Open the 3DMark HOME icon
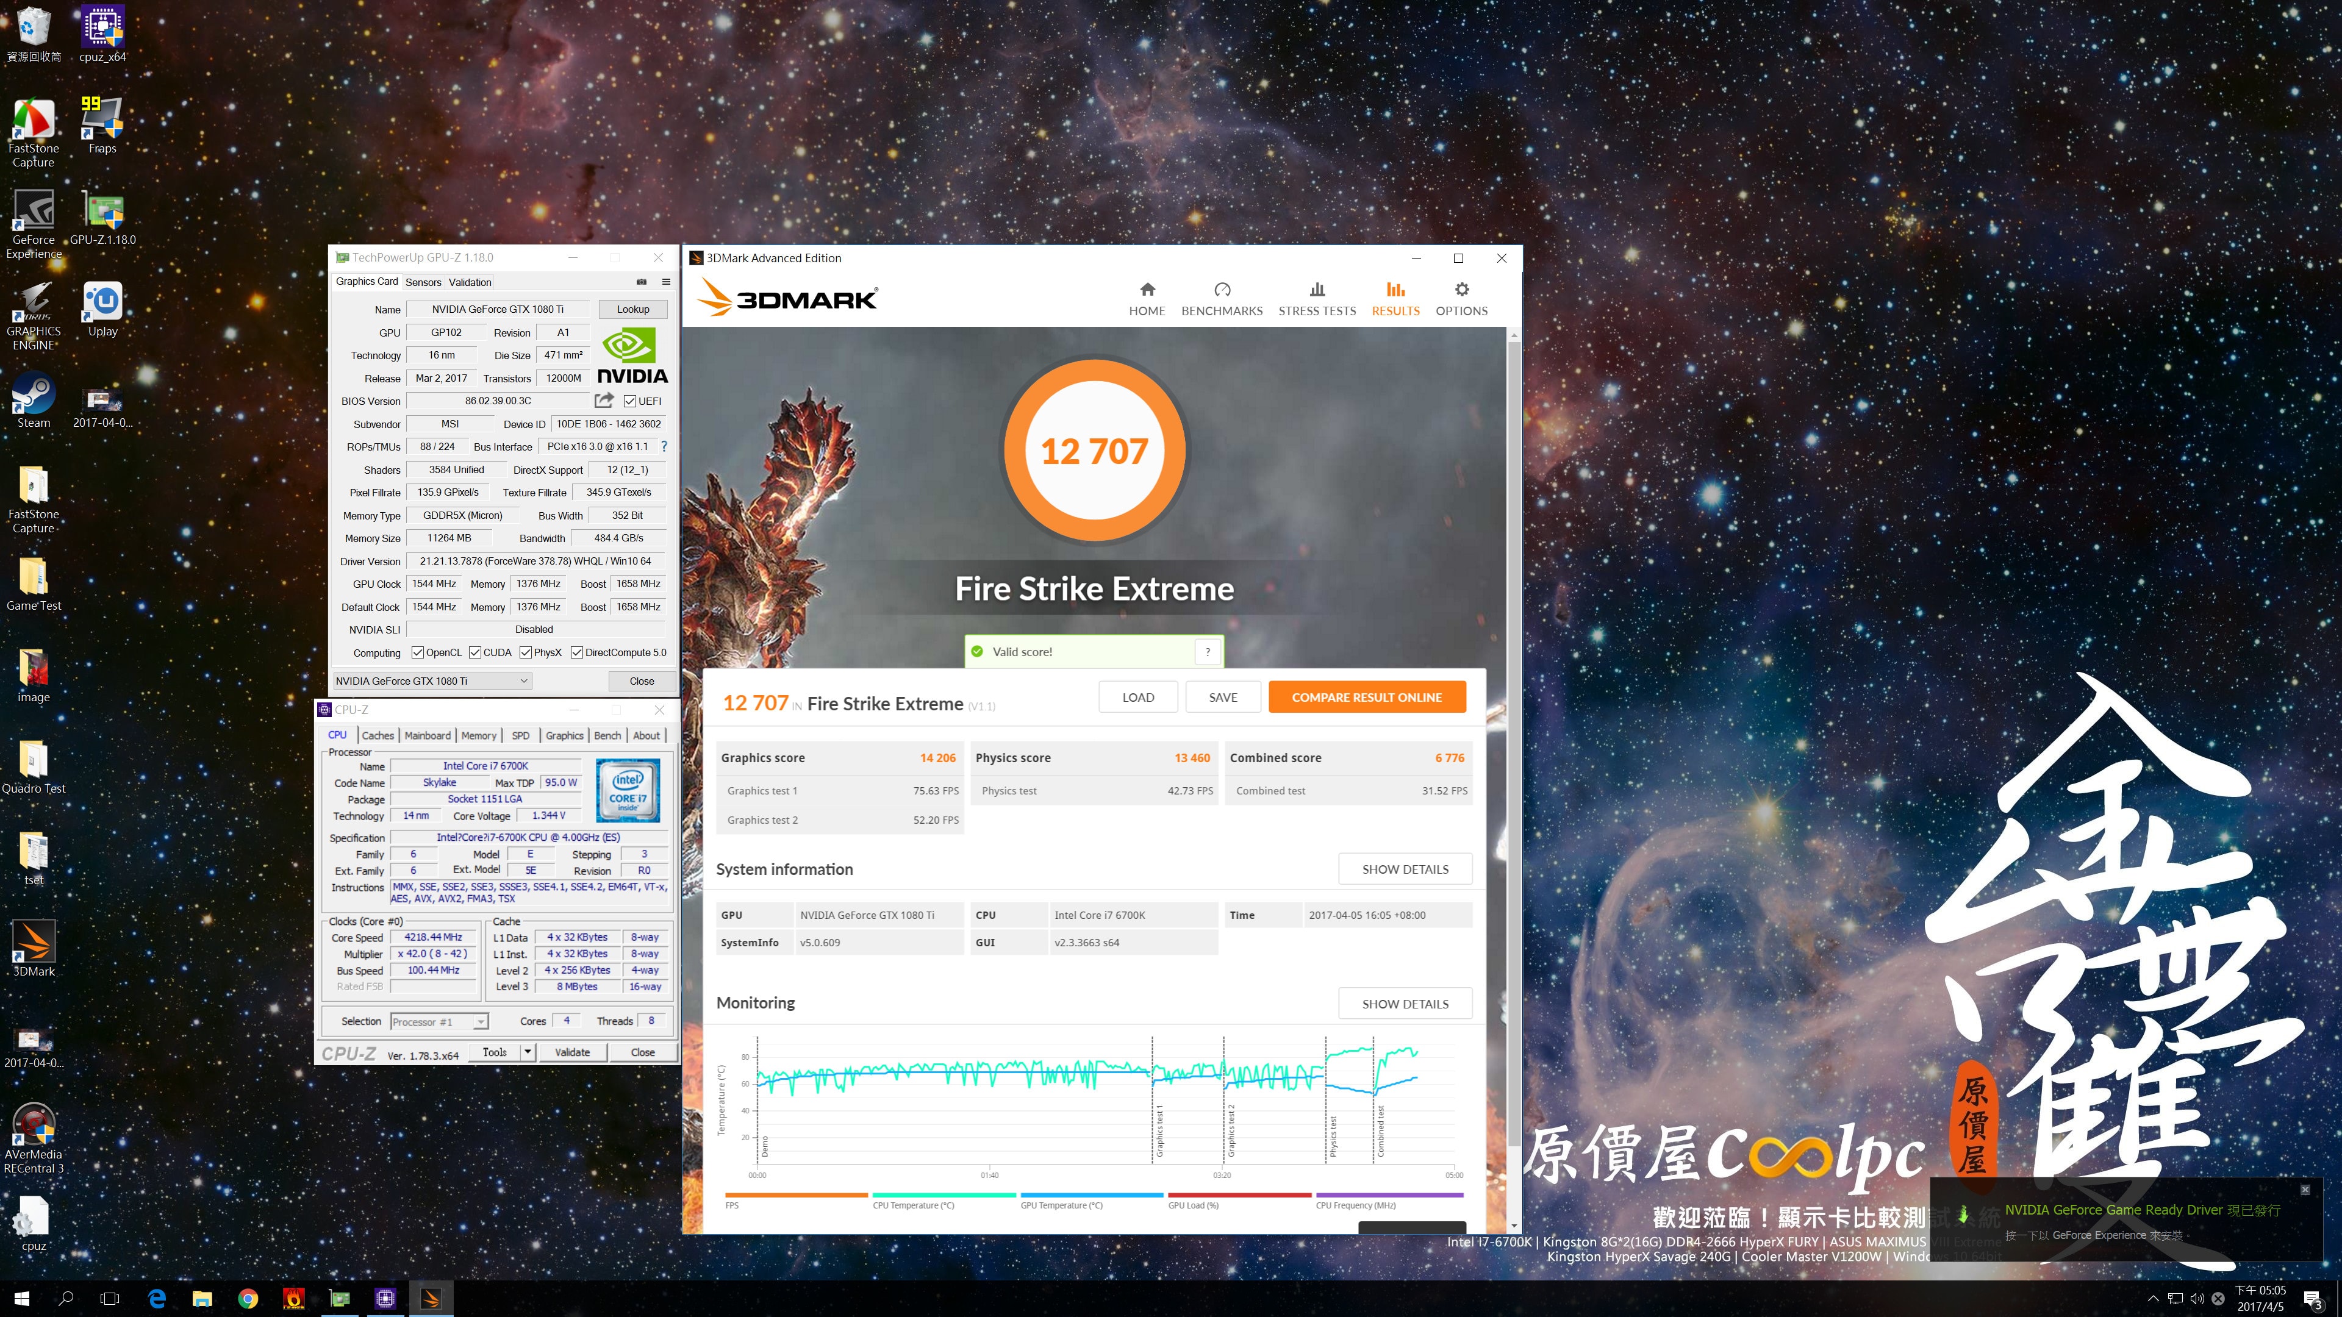The height and width of the screenshot is (1317, 2342). point(1147,289)
